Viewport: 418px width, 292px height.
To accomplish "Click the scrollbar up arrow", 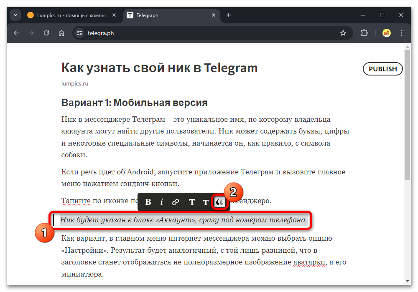I will click(x=407, y=47).
